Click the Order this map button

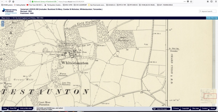(212, 18)
